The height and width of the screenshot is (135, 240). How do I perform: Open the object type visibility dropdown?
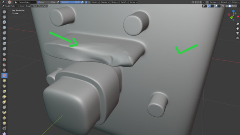pos(205,6)
